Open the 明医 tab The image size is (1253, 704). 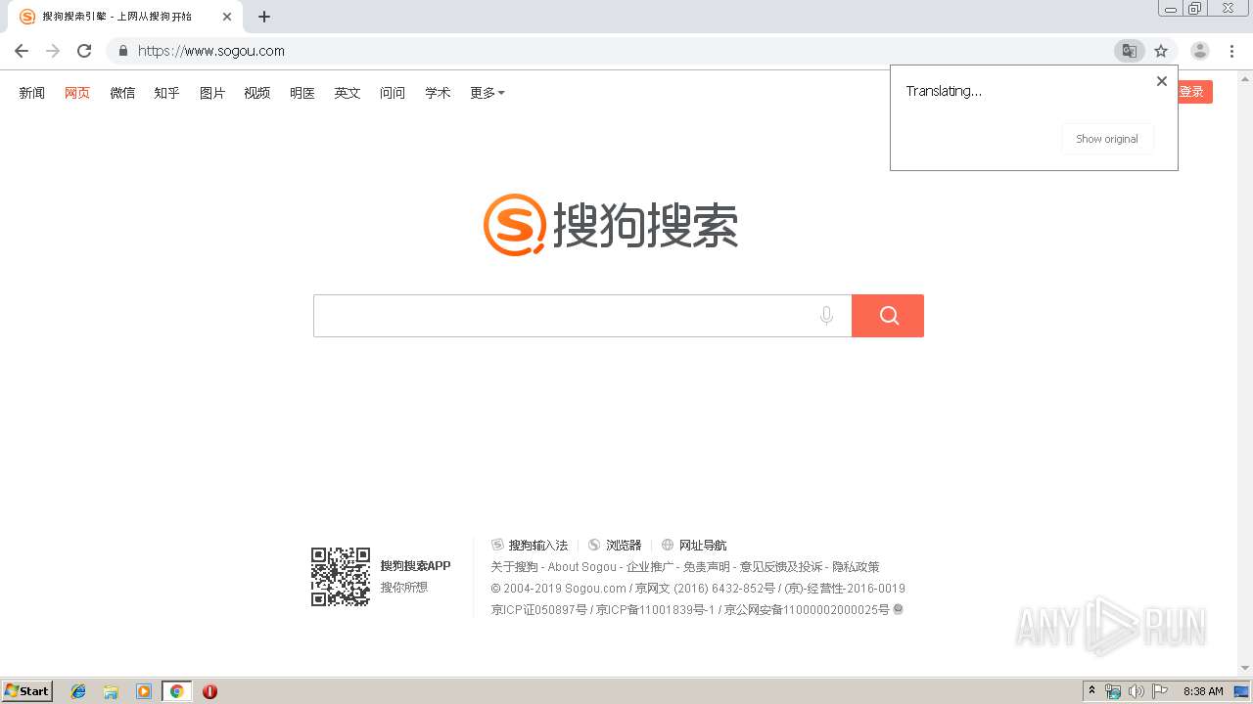point(302,93)
